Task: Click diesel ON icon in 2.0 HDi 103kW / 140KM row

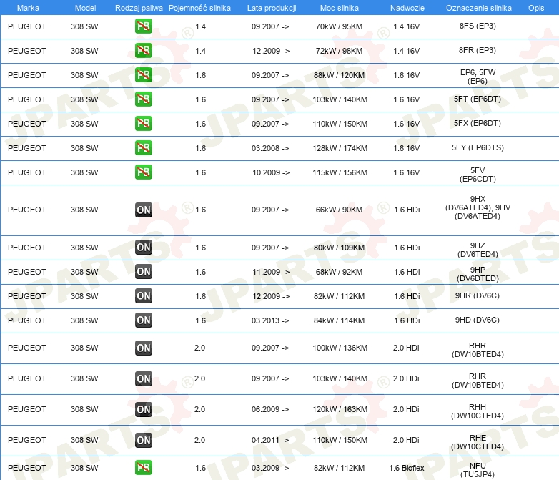Action: pyautogui.click(x=143, y=378)
